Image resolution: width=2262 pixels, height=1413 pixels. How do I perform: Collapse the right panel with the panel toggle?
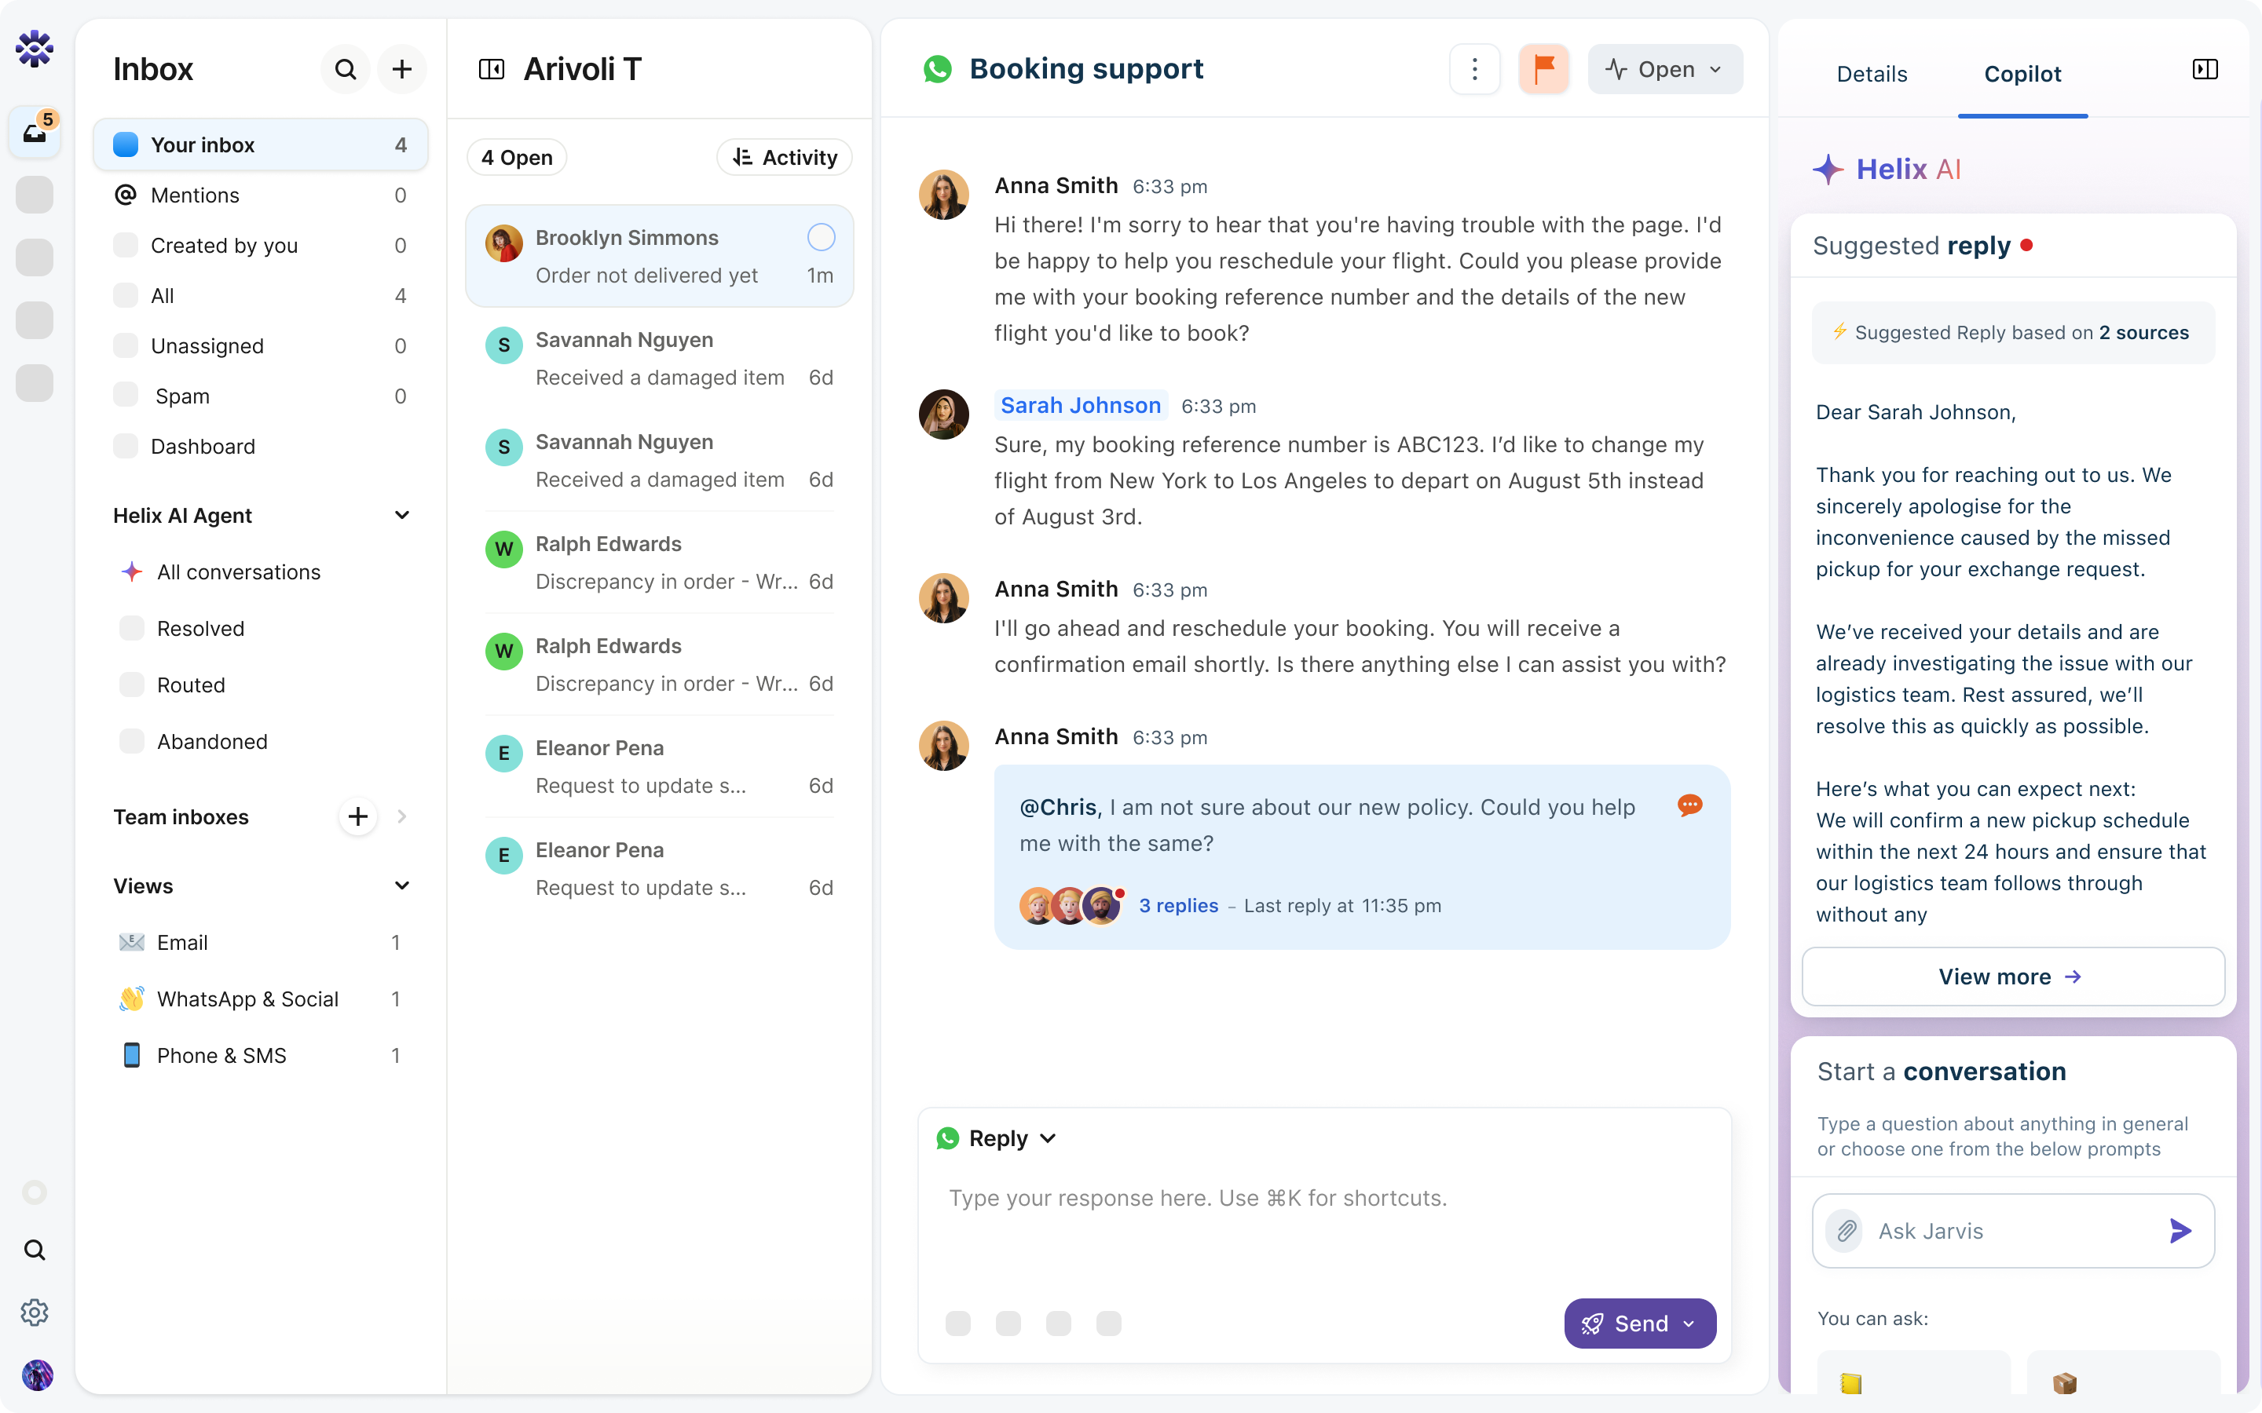click(2204, 68)
